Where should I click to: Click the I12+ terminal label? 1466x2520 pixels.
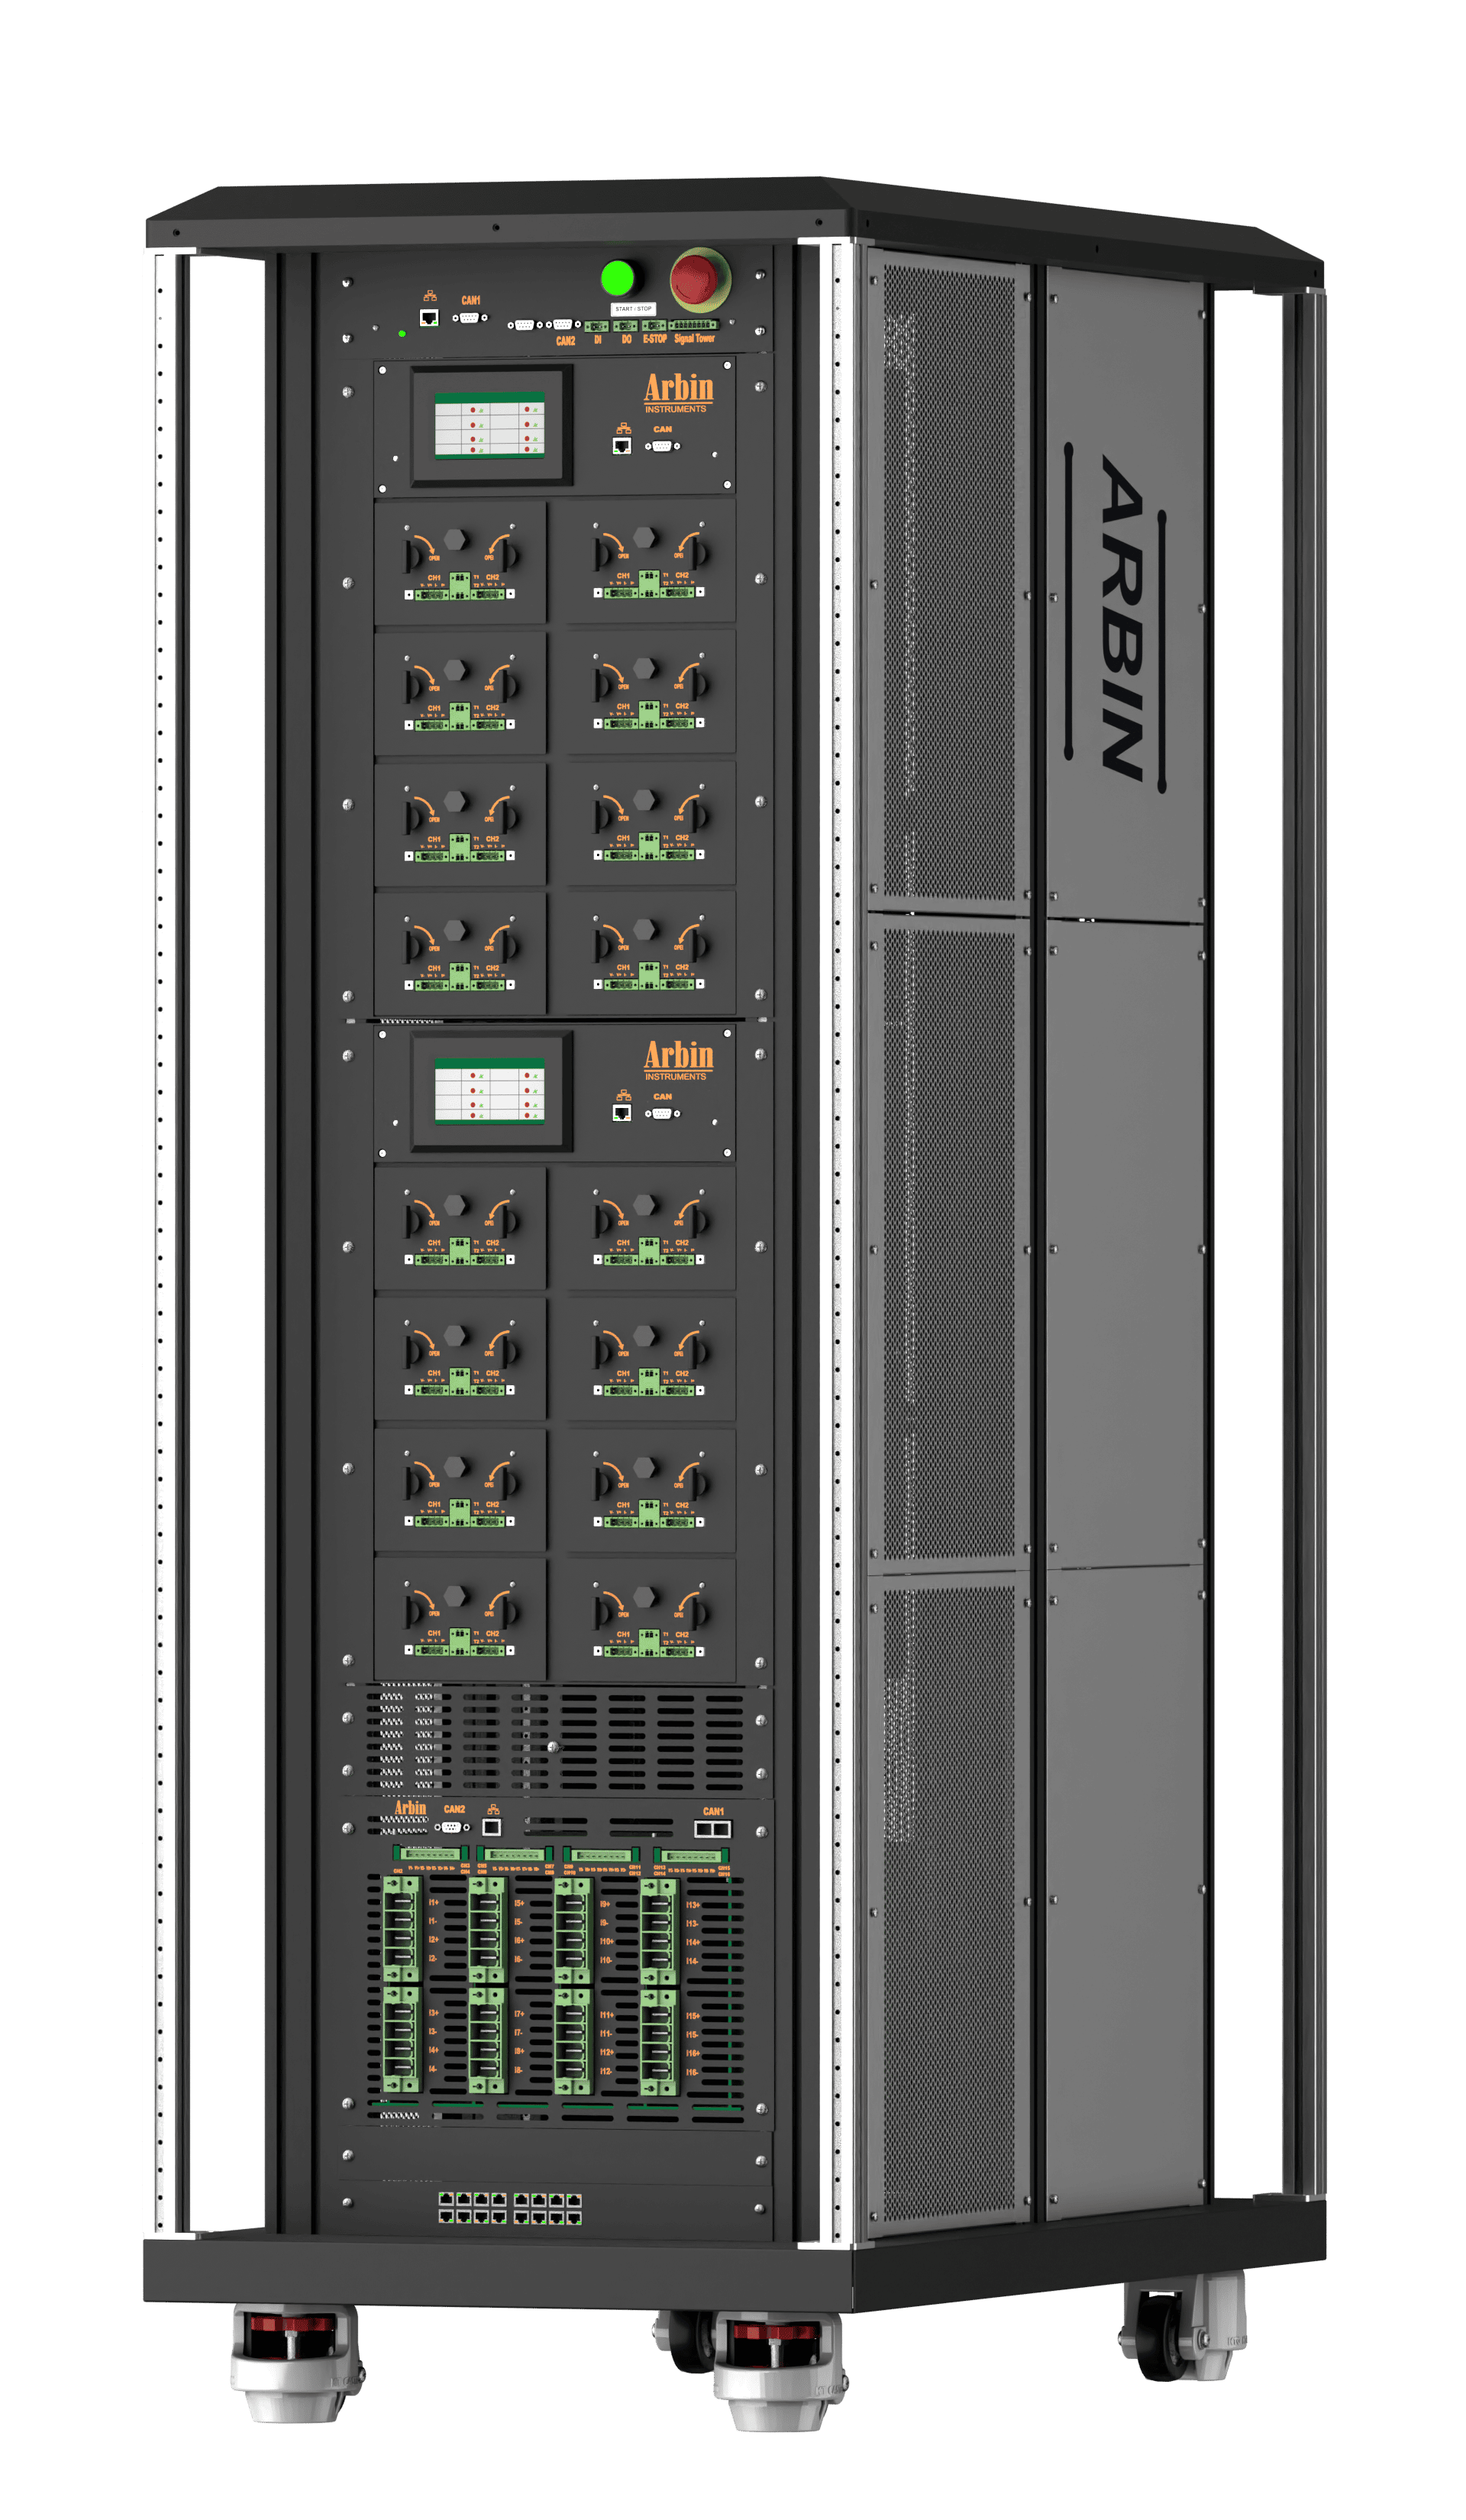click(x=606, y=2053)
